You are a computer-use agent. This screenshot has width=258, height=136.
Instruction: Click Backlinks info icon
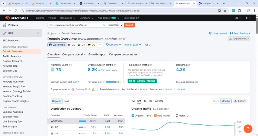pos(189,65)
